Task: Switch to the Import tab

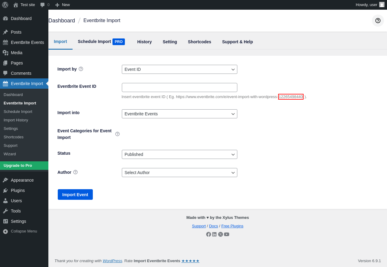Action: click(x=60, y=41)
